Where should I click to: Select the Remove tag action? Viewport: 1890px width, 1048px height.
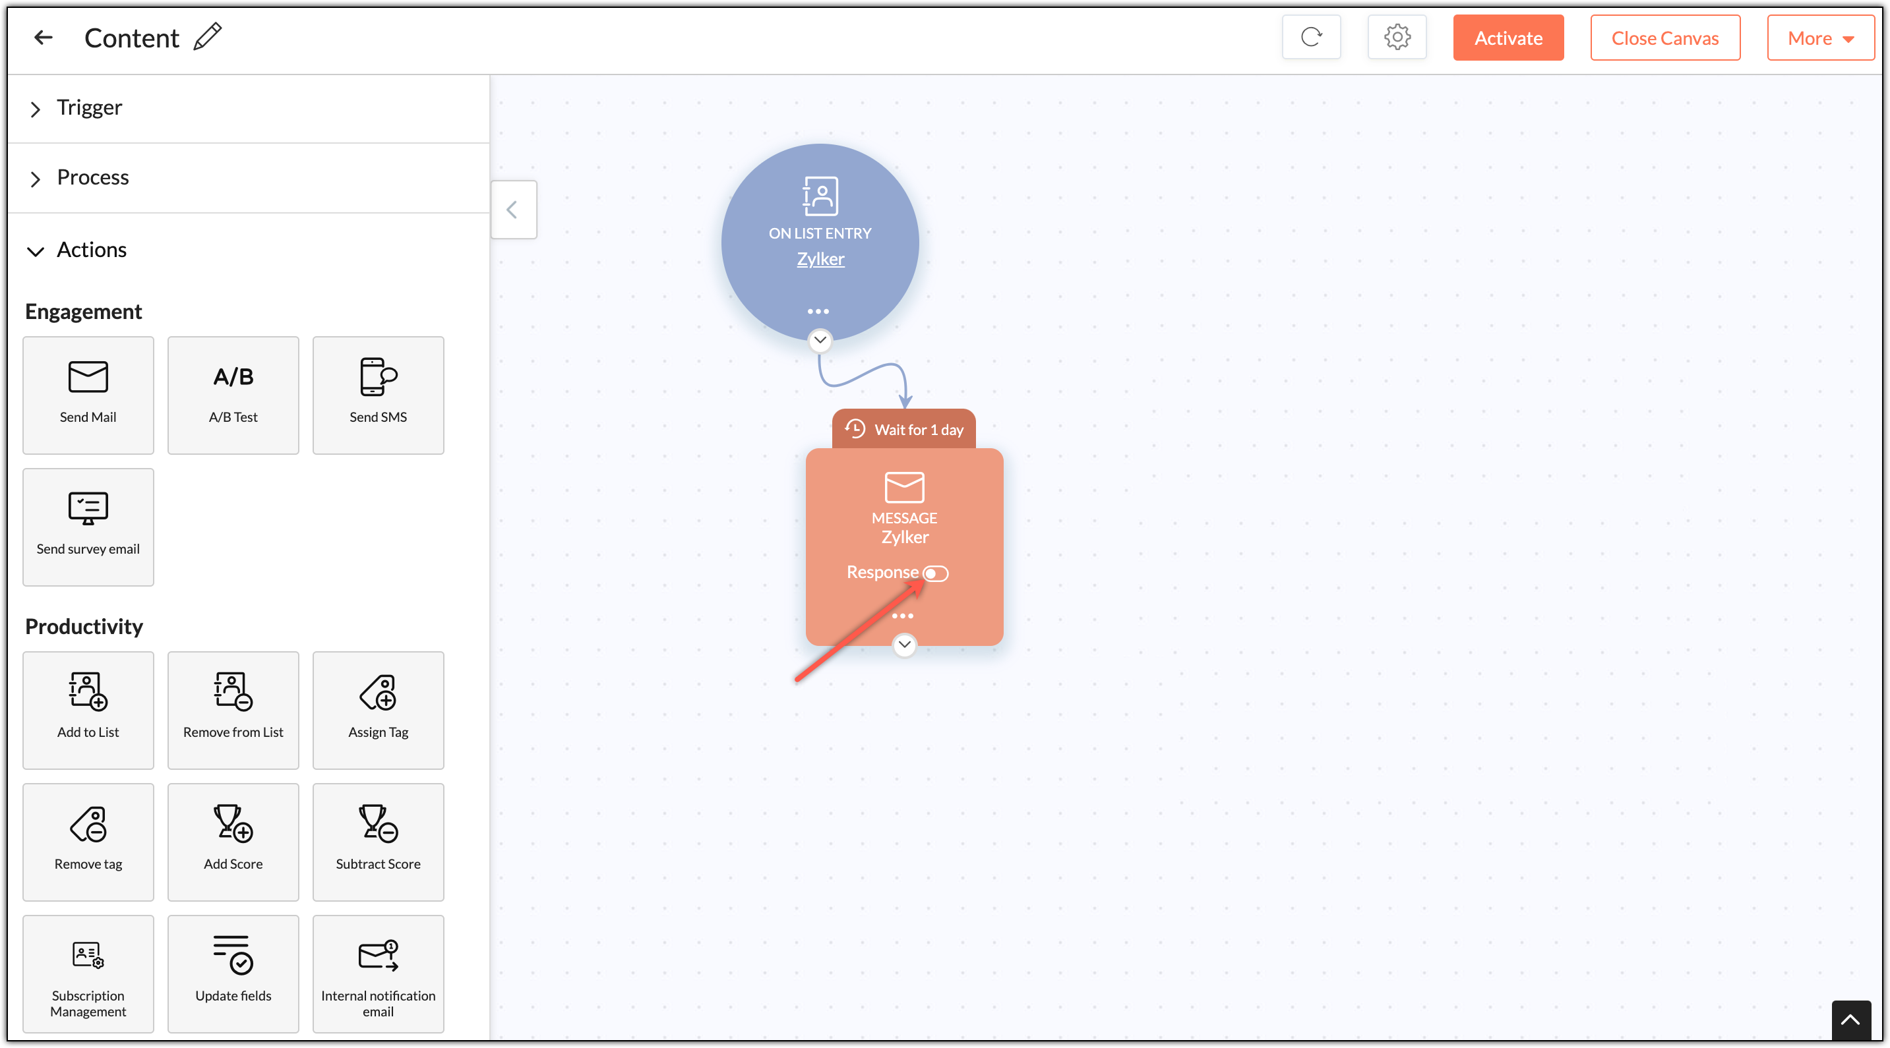pos(88,842)
